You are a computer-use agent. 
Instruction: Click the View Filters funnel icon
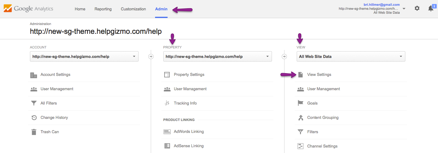click(x=300, y=132)
